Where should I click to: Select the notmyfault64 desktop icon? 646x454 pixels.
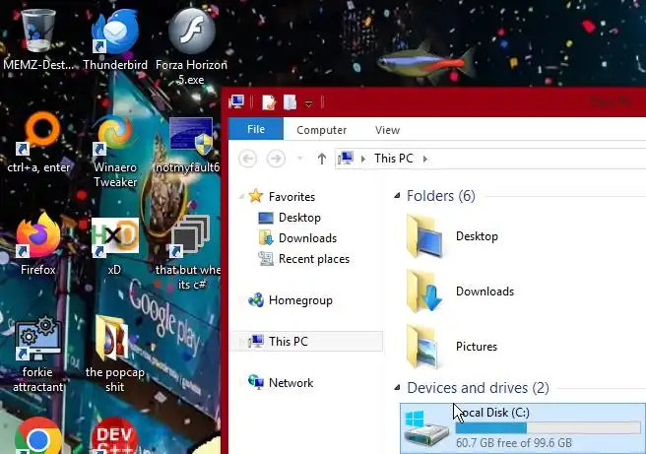pos(191,137)
